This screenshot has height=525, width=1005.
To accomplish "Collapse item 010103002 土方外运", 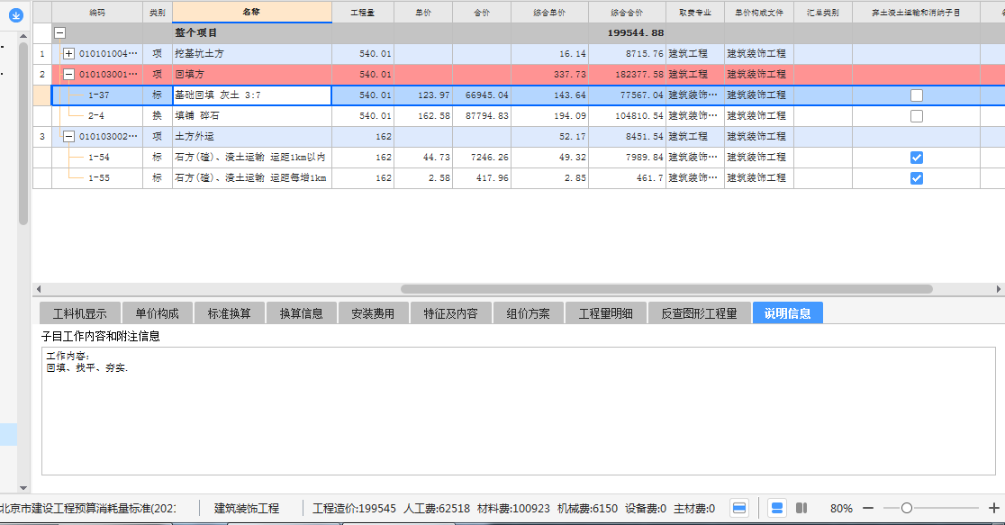I will click(68, 137).
